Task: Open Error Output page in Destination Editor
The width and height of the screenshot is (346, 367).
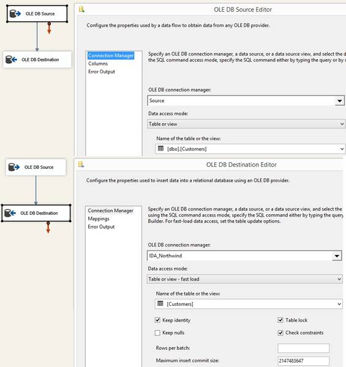Action: (101, 226)
